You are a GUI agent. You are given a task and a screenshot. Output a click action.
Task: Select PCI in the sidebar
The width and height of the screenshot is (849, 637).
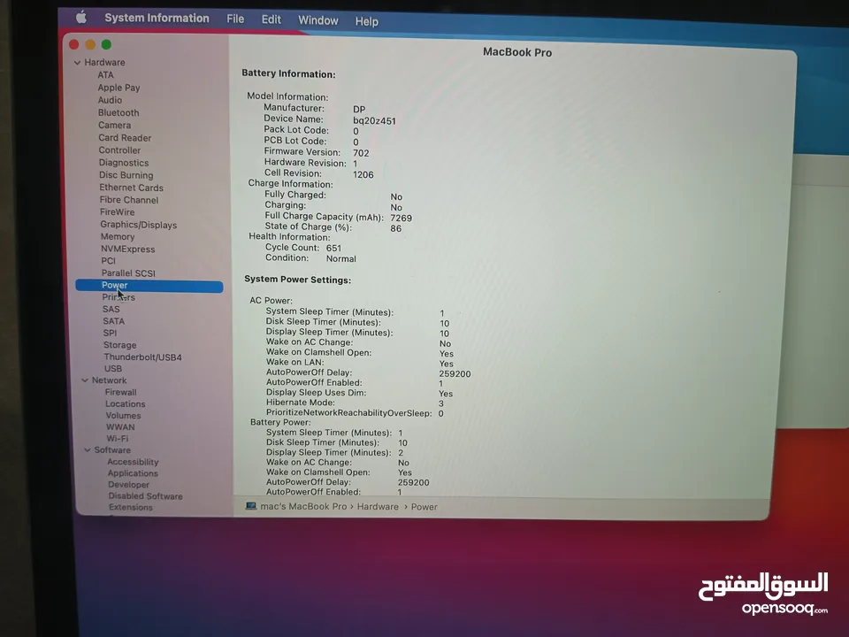coord(108,260)
